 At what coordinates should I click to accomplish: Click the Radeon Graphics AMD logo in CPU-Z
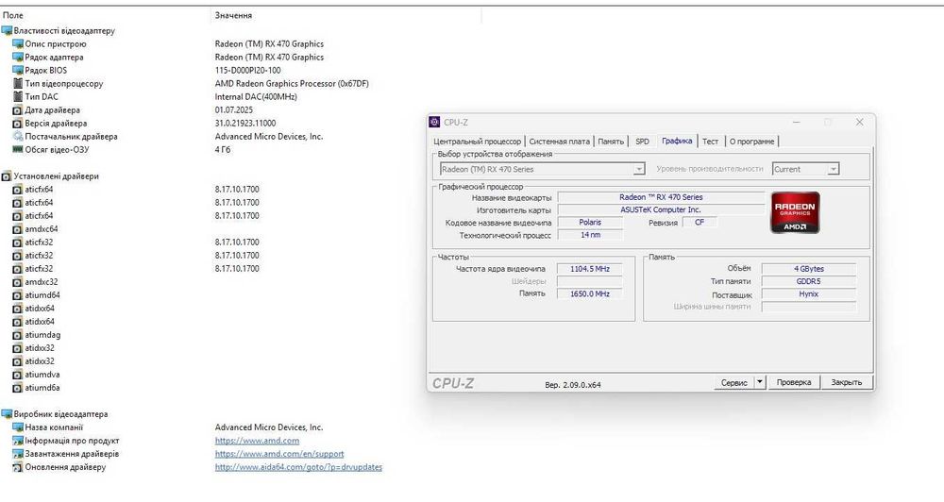pyautogui.click(x=795, y=212)
